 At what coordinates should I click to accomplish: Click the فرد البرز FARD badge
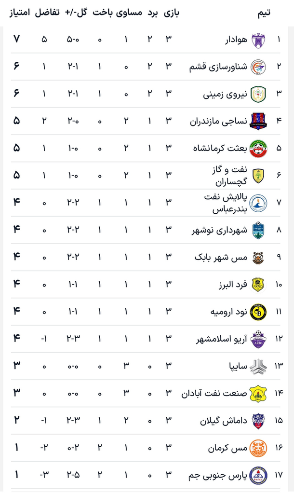pyautogui.click(x=258, y=285)
